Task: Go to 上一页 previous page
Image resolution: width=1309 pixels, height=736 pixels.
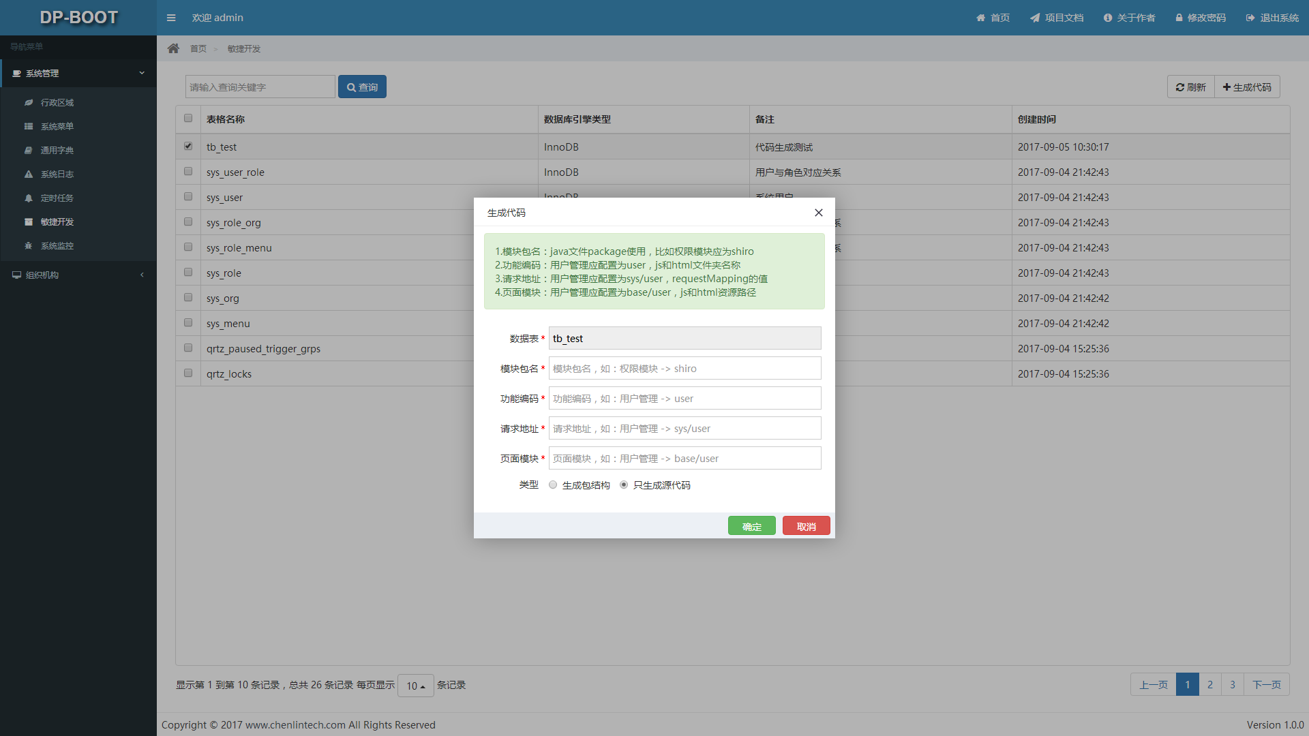Action: click(x=1153, y=684)
